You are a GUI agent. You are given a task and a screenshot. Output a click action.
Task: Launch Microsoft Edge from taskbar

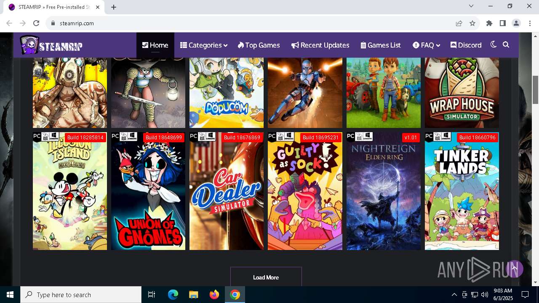tap(173, 295)
